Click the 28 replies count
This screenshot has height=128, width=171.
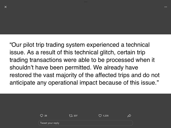coord(46,116)
